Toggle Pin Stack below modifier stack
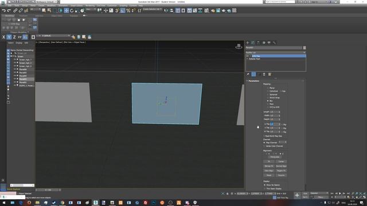 [248, 74]
